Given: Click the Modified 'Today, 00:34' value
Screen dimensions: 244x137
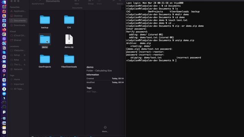Looking at the screenshot, I should click(118, 82).
